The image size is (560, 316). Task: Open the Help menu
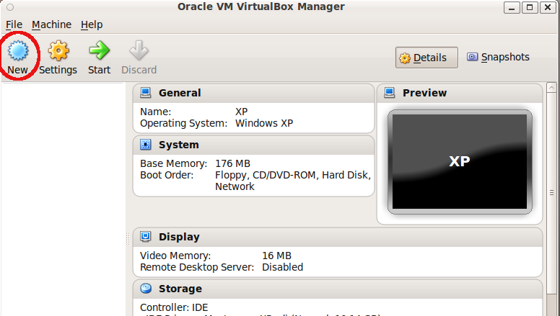pos(92,24)
